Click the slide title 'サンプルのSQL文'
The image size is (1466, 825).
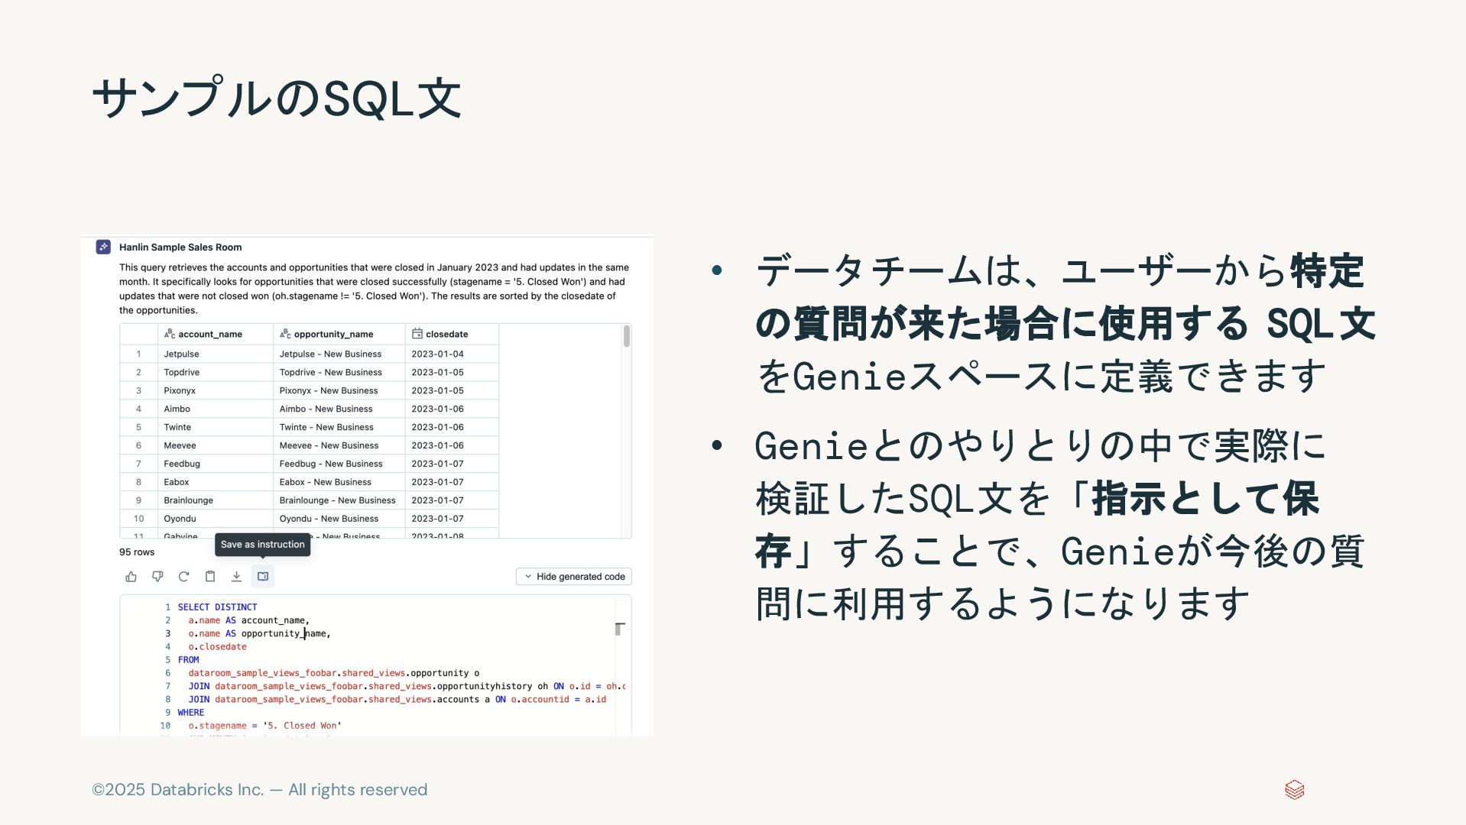(x=277, y=98)
